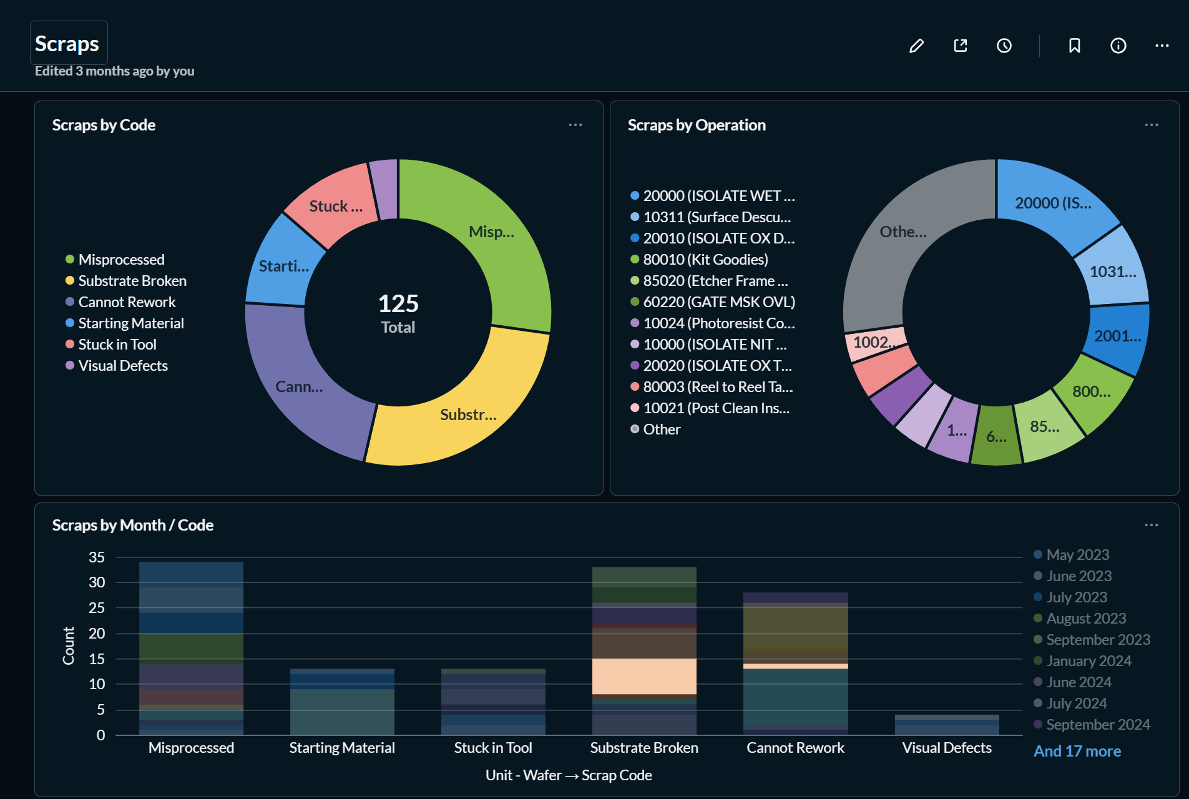Toggle July 2023 in month legend

pyautogui.click(x=1070, y=597)
